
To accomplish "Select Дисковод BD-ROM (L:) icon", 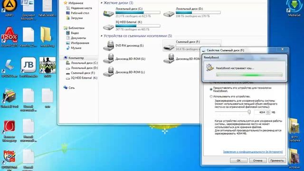I will (109, 72).
